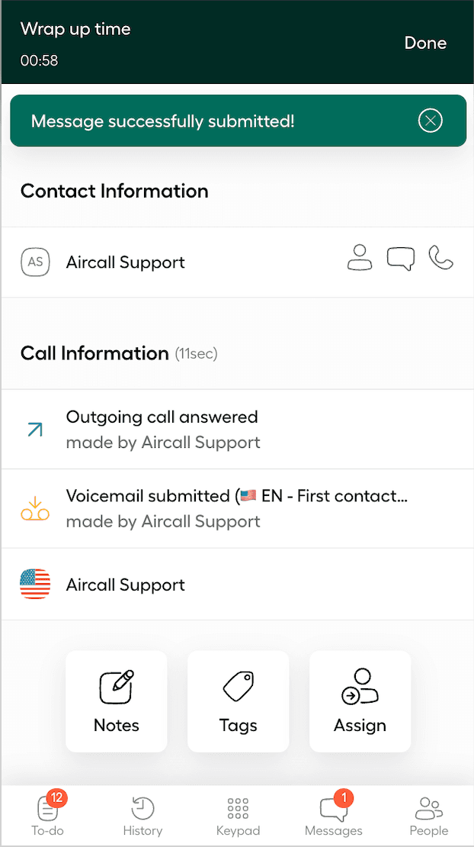This screenshot has width=474, height=847.
Task: Switch to the To-do tab
Action: 47,815
